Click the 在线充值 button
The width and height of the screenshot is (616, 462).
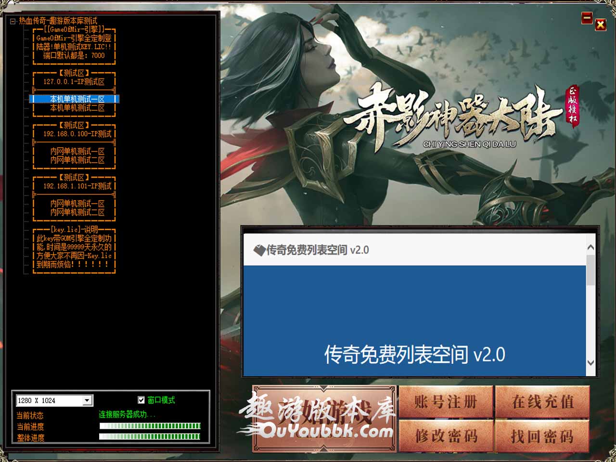pos(542,401)
